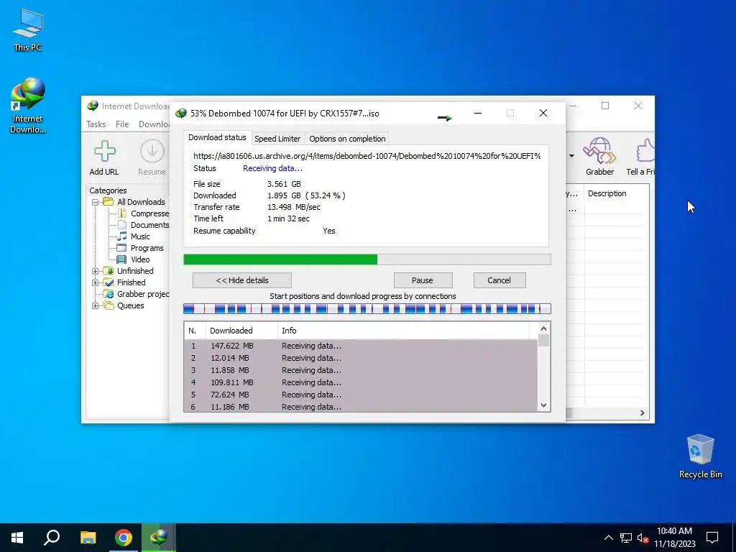Show hidden system tray icons
This screenshot has height=552, width=736.
(608, 538)
